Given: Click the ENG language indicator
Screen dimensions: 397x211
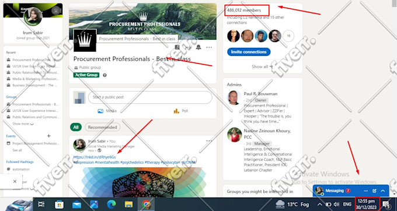Looking at the screenshot, I should coord(347,204).
